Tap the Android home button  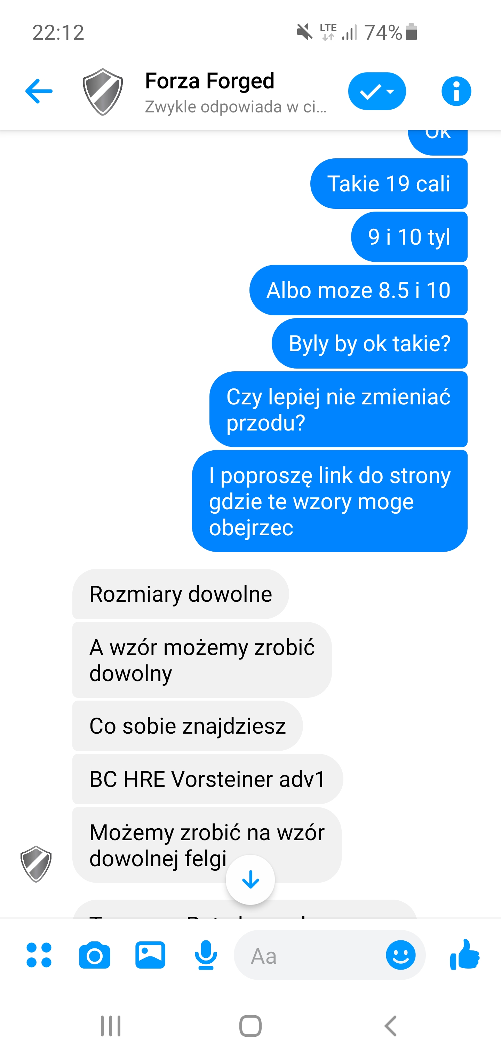pyautogui.click(x=250, y=1026)
